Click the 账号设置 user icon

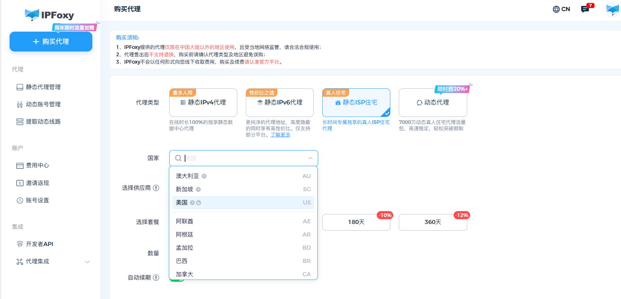coord(20,200)
